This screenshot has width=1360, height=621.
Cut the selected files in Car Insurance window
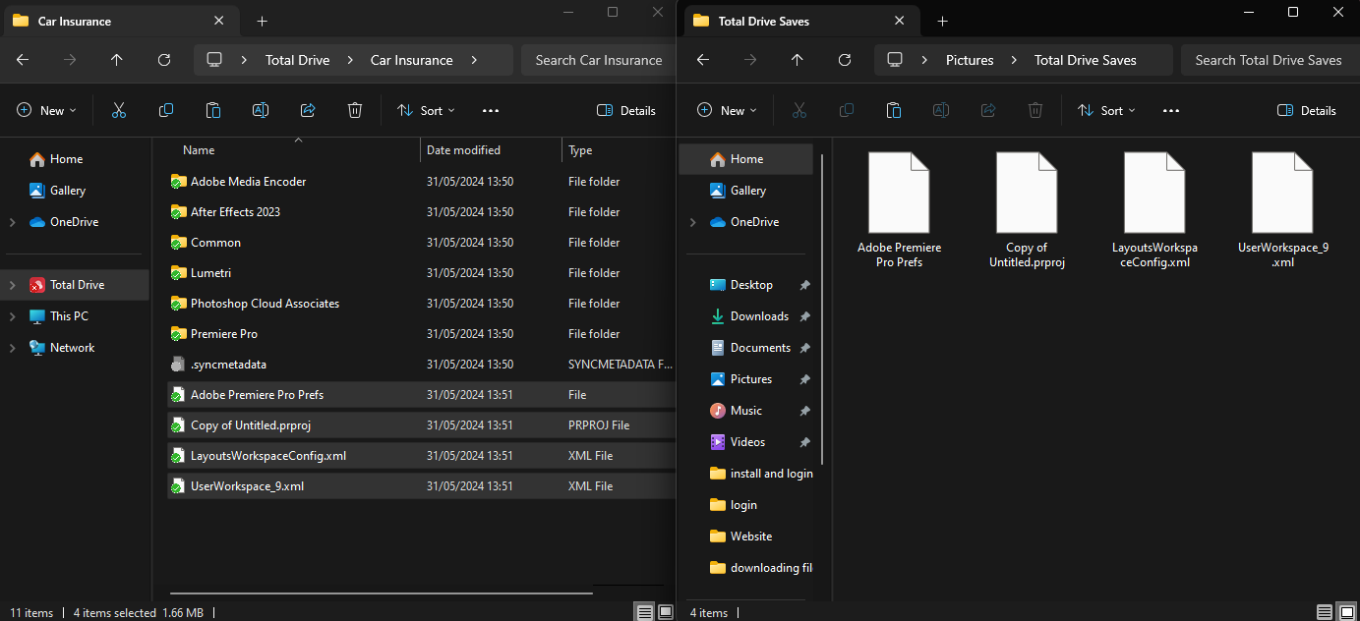click(x=119, y=111)
